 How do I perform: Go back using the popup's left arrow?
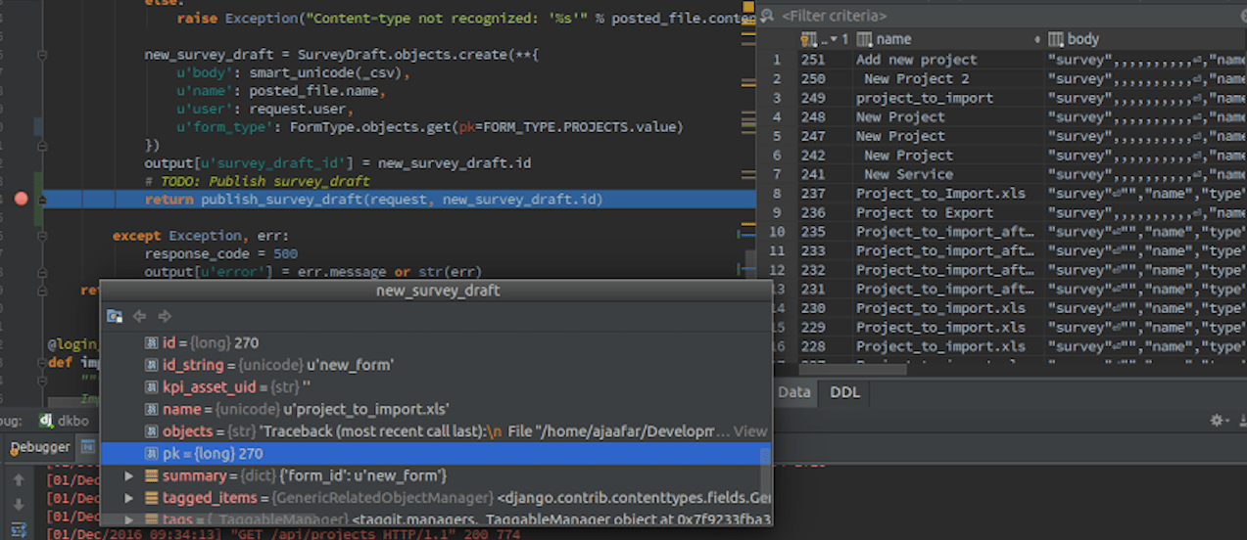pos(139,316)
